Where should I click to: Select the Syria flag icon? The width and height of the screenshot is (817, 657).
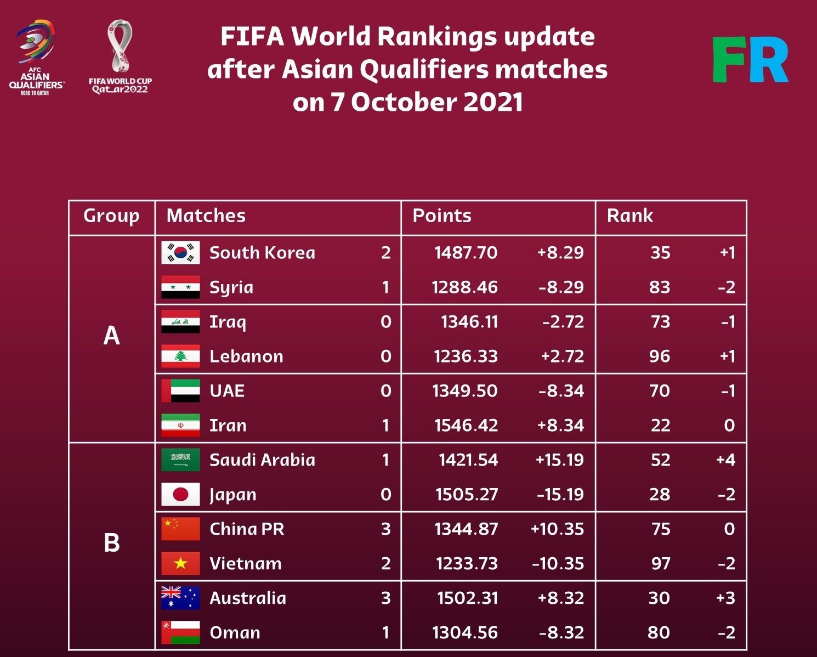click(x=180, y=287)
